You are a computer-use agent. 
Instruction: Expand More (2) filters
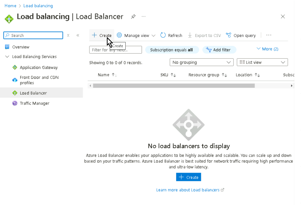pyautogui.click(x=267, y=49)
